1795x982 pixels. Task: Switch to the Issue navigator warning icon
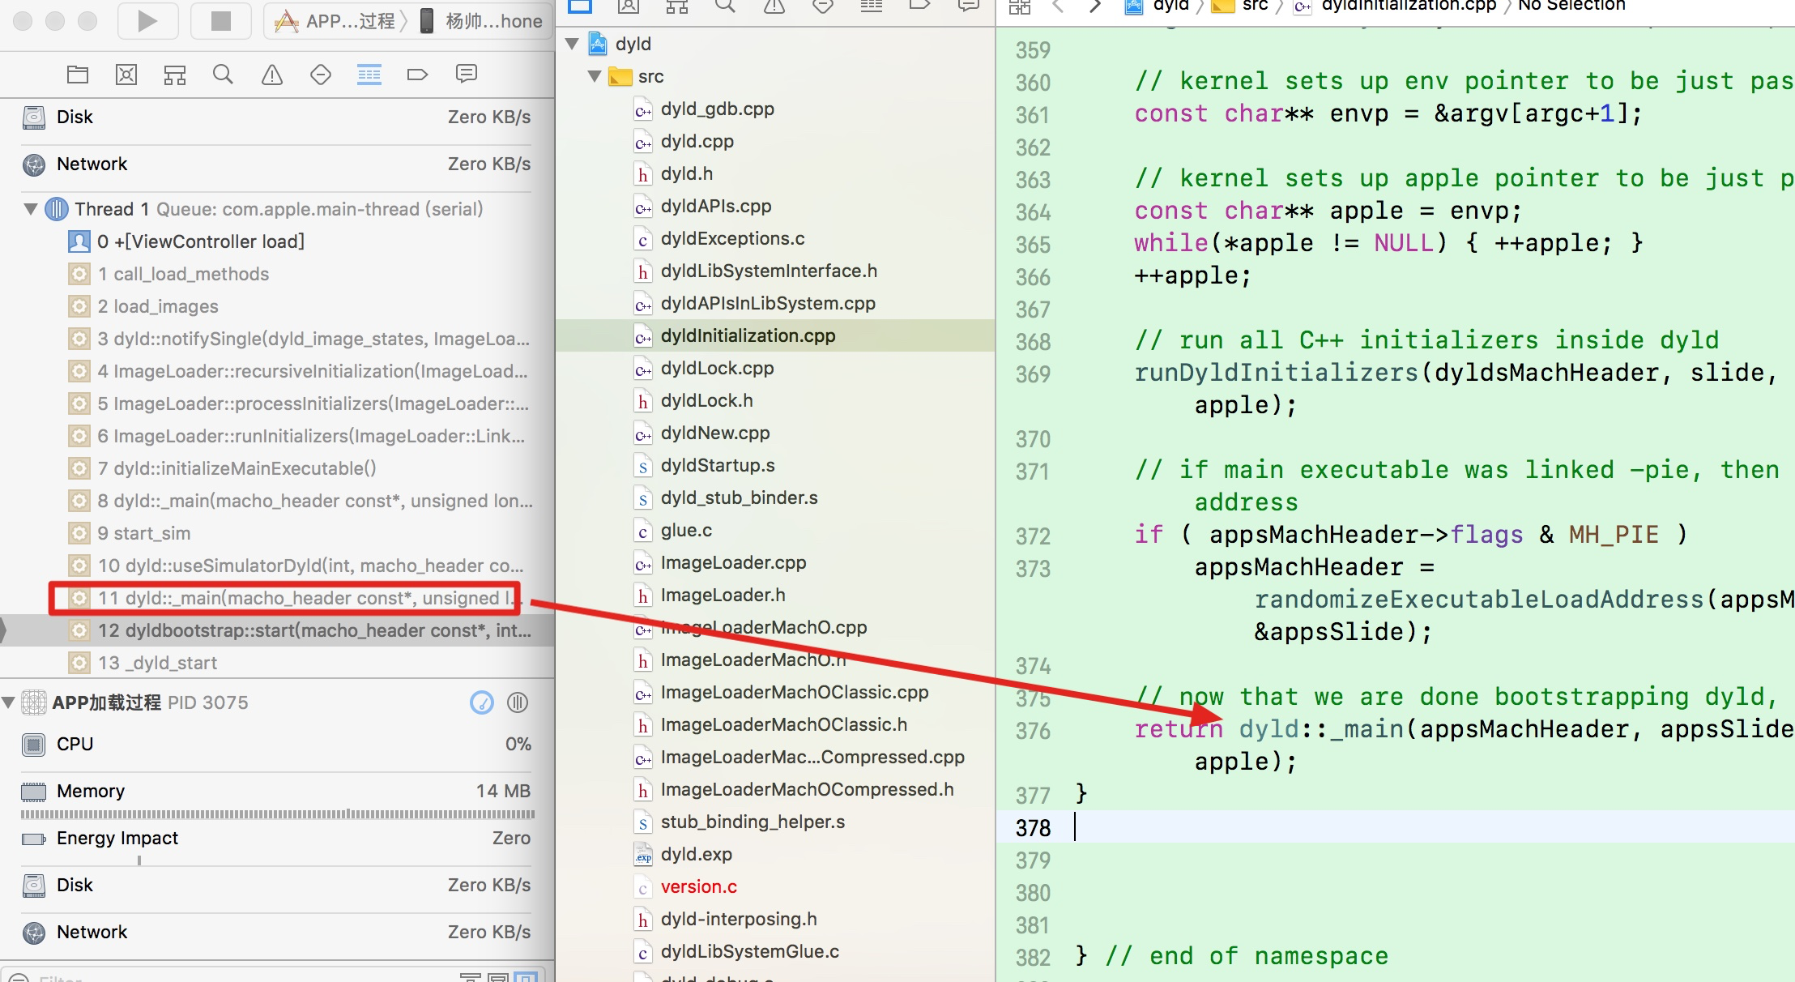point(272,75)
